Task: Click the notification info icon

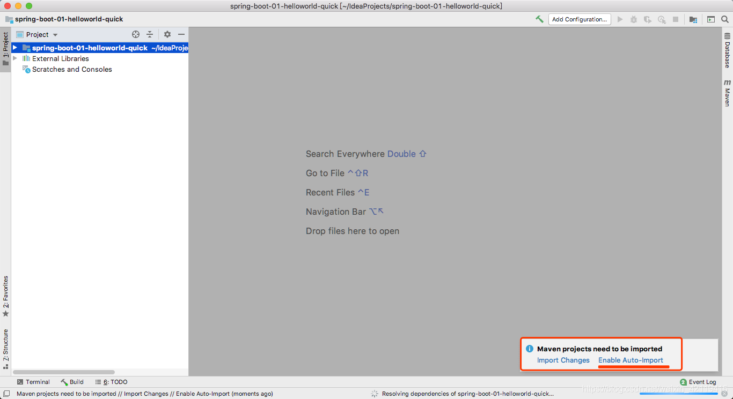Action: [x=530, y=349]
